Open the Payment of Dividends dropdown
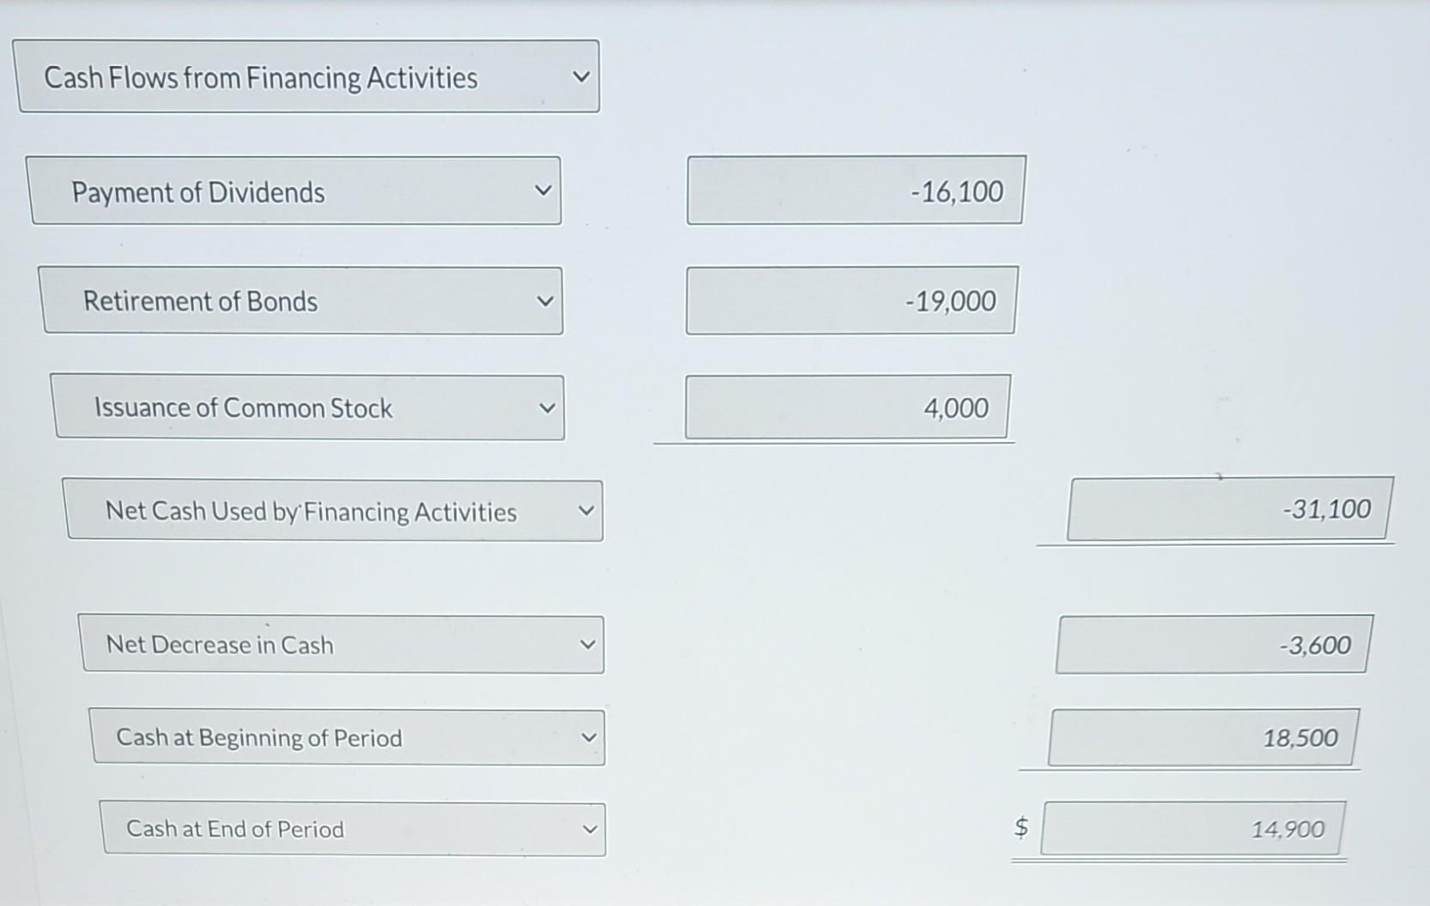1430x906 pixels. point(296,190)
